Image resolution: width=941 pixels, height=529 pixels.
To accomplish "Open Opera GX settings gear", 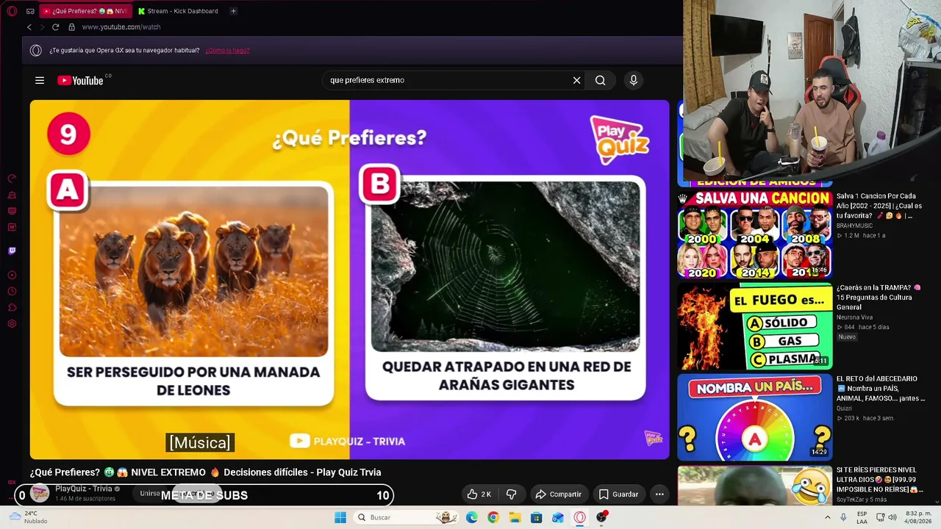I will tap(12, 324).
